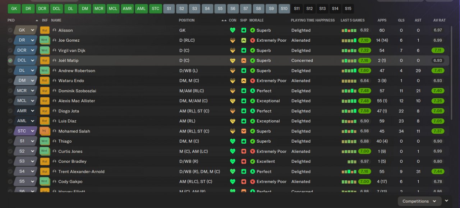Toggle selection check for Mohamed Salah row
Screen dimensions: 460x208
(x=10, y=131)
